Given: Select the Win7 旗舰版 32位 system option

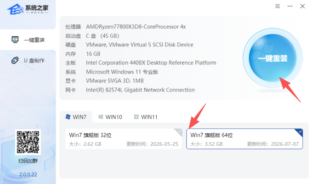Looking at the screenshot, I should coord(124,139).
